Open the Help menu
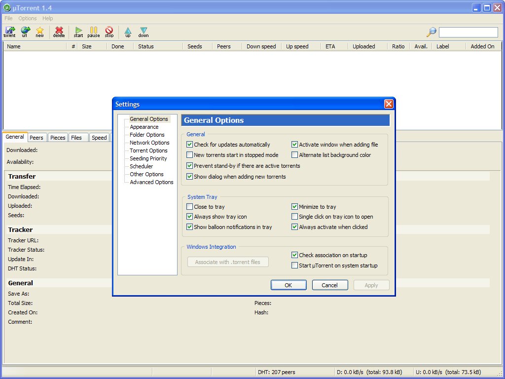The height and width of the screenshot is (379, 505). [x=48, y=18]
